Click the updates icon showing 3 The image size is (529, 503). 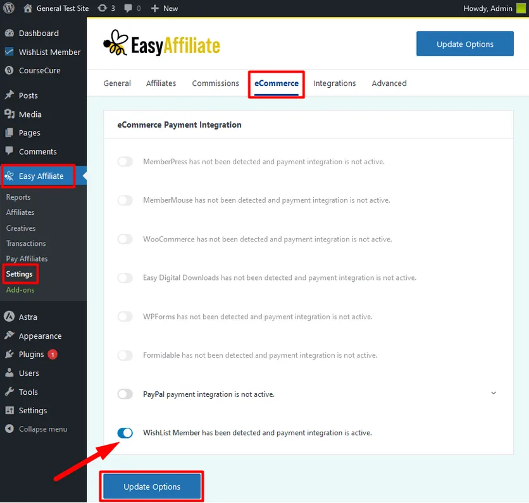(102, 8)
